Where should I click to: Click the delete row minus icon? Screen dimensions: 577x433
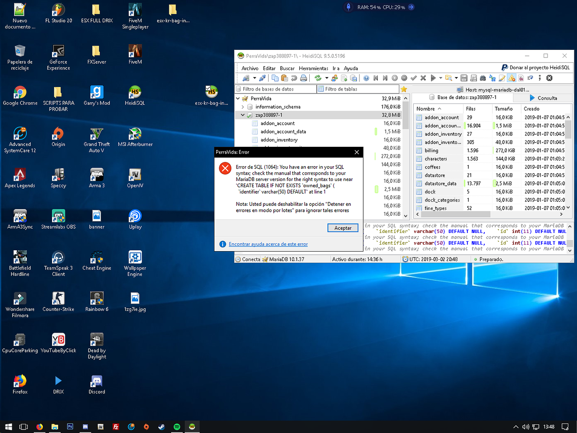pos(404,78)
